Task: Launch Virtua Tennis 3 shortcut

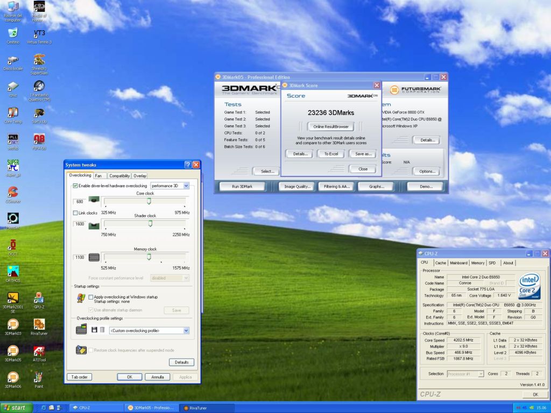Action: click(39, 35)
